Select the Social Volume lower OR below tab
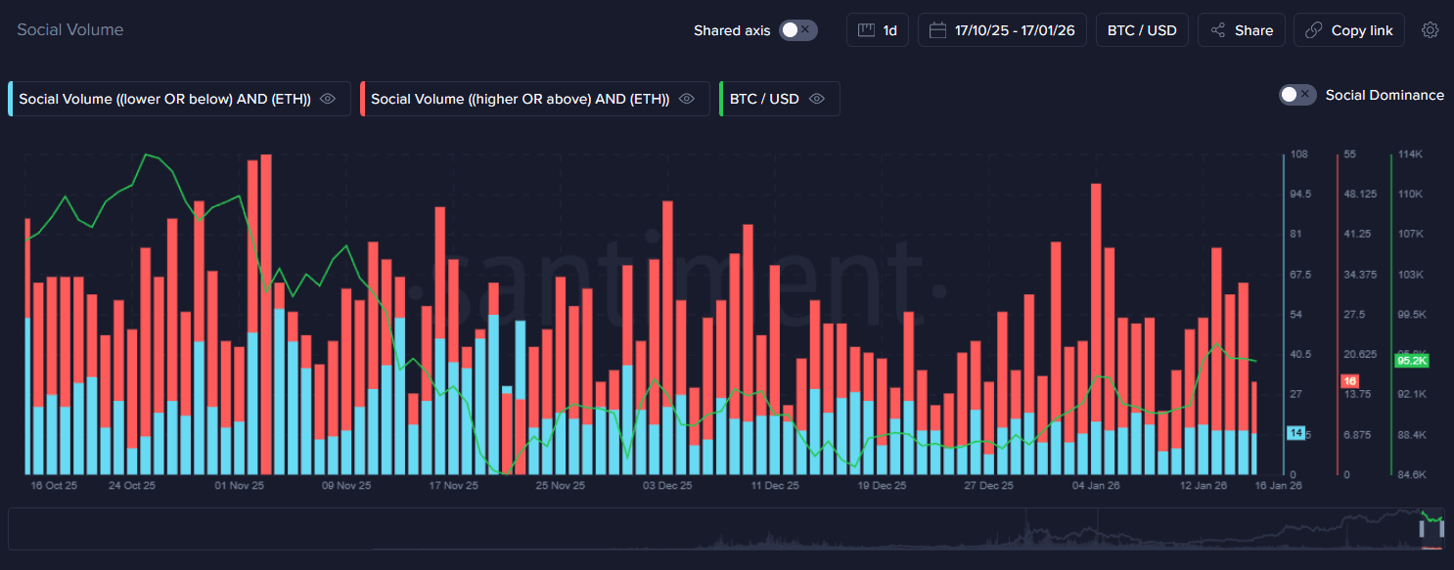 point(164,99)
